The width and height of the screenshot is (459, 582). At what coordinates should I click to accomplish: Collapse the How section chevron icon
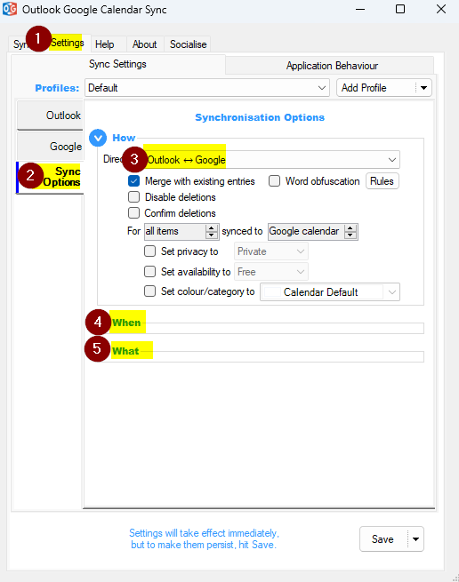coord(98,138)
